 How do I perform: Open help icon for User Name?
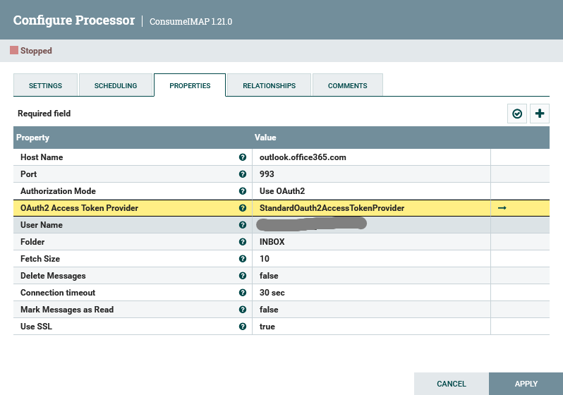click(243, 225)
